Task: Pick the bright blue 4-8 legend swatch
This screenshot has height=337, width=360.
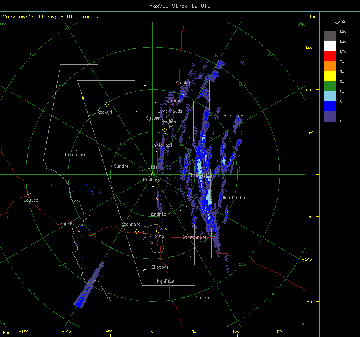Action: 330,107
